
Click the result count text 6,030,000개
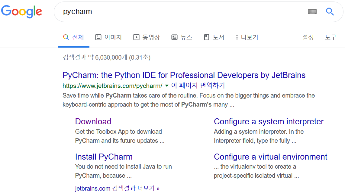[111, 58]
